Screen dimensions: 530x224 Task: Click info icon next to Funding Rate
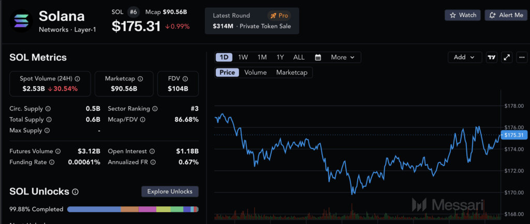(x=52, y=162)
